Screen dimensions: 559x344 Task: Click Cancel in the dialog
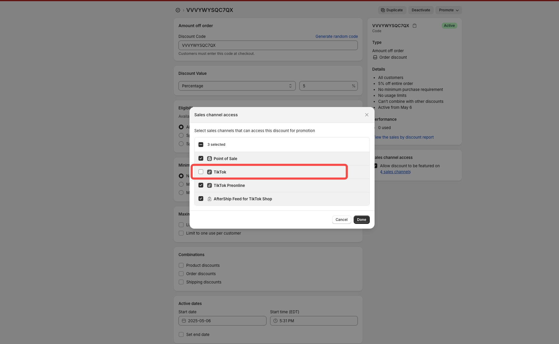point(341,220)
